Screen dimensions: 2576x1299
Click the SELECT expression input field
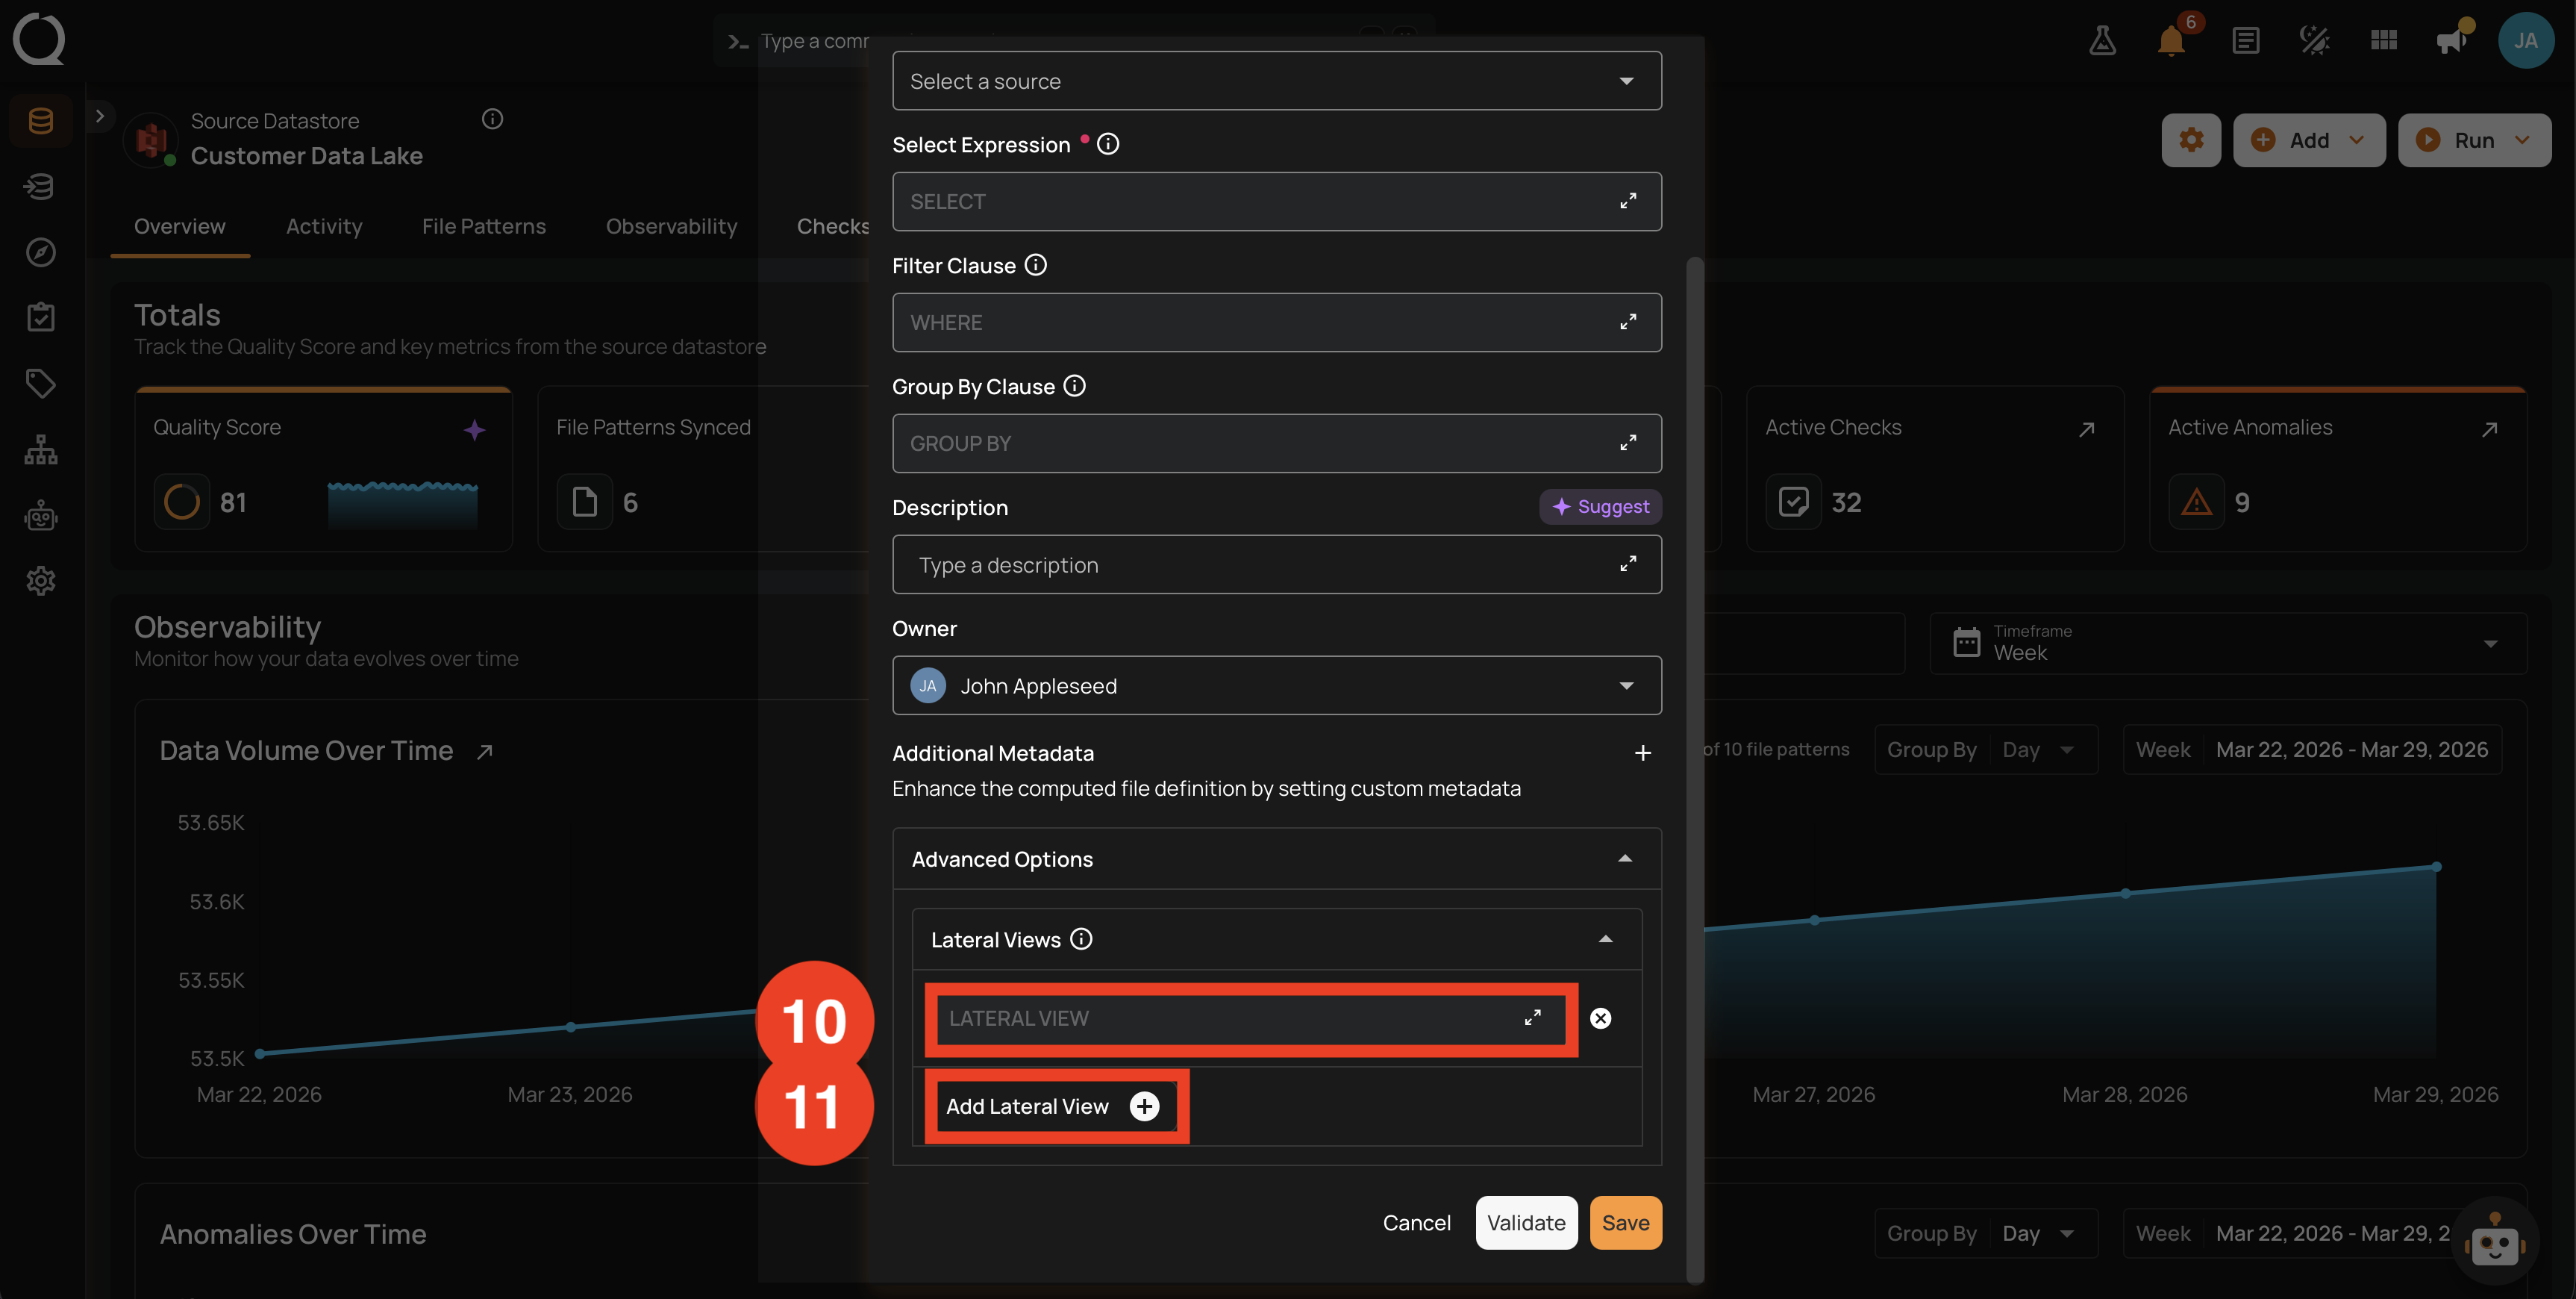pyautogui.click(x=1277, y=201)
